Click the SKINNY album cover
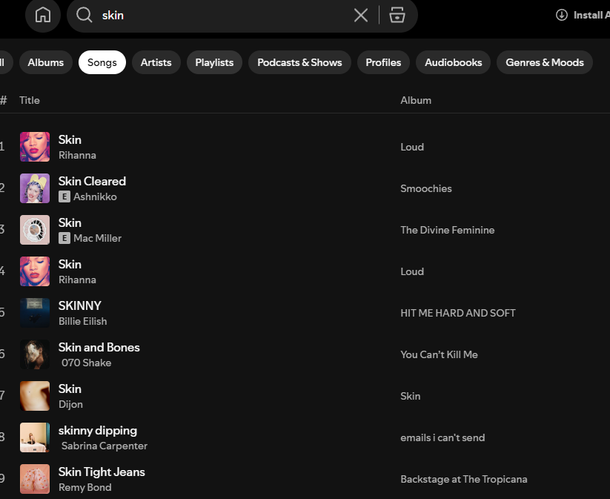Screen dimensions: 610x499 [x=35, y=313]
